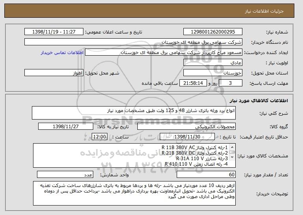This screenshot has width=303, height=215.
Task: Click the announcement date field 1398/11/19 - 11:27
Action: click(x=54, y=32)
